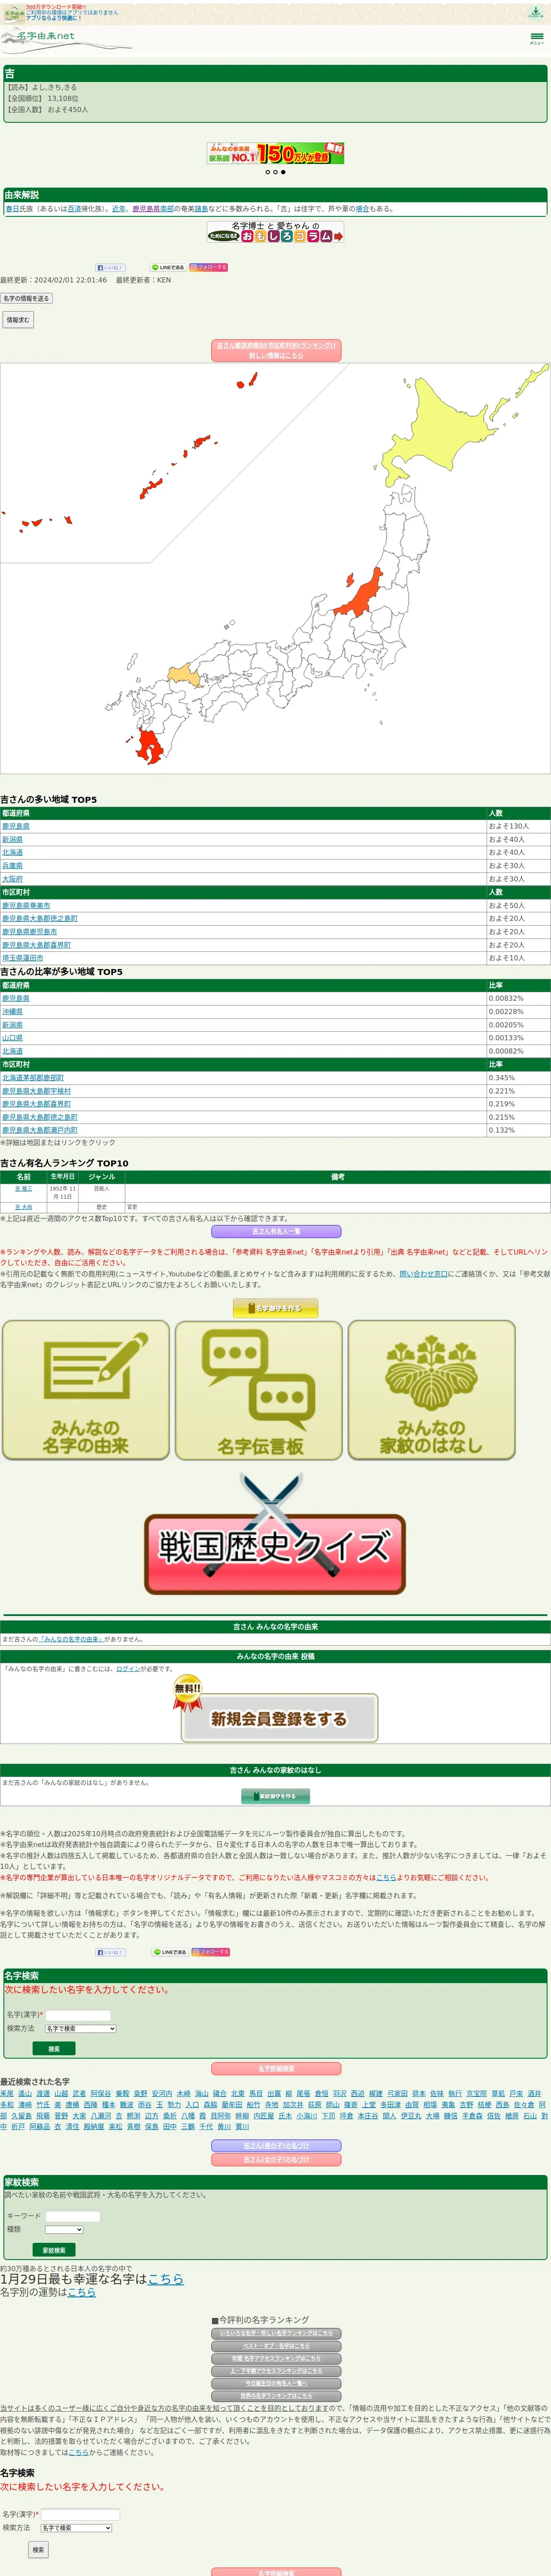Image resolution: width=551 pixels, height=2576 pixels.
Task: Open 吉さん(男の子)の名づけ button
Action: point(276,2146)
